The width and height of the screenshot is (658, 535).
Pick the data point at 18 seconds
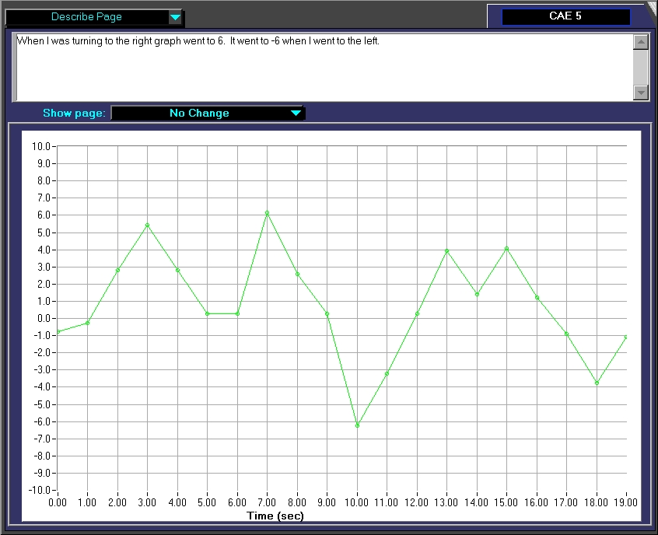point(597,383)
